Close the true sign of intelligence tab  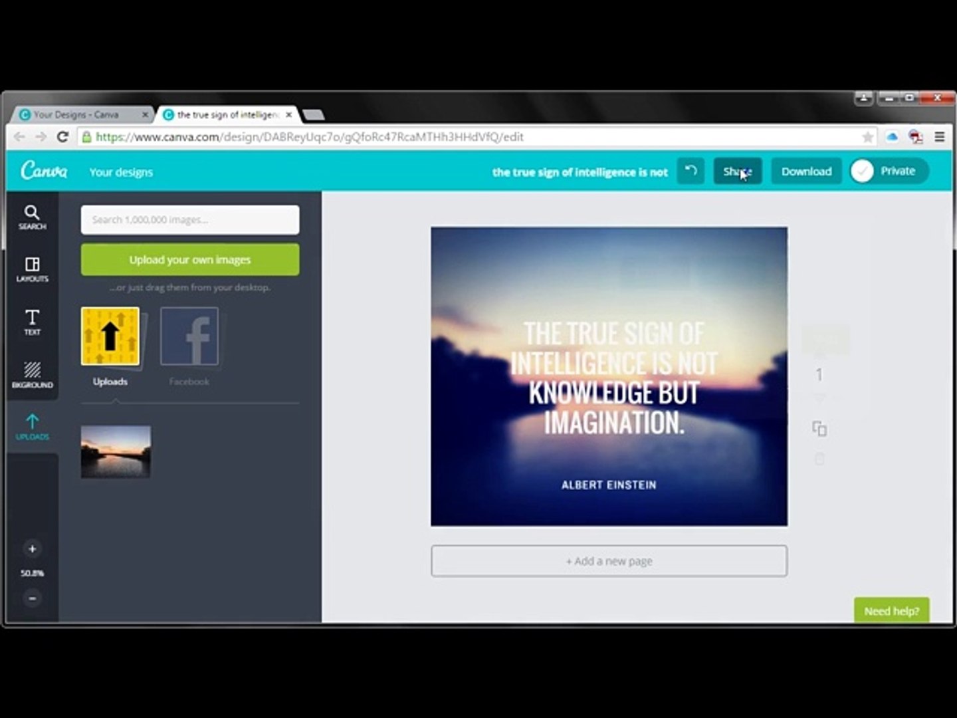point(288,115)
